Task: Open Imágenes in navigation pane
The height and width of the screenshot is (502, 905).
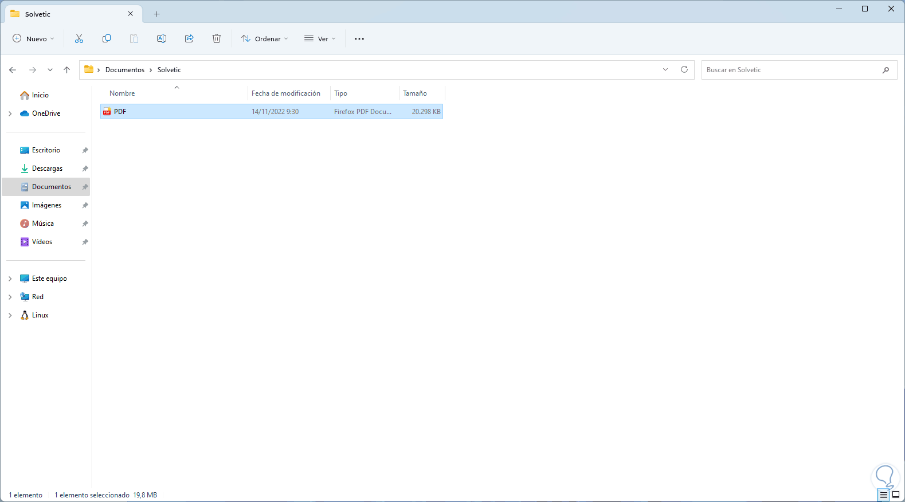Action: pyautogui.click(x=46, y=205)
